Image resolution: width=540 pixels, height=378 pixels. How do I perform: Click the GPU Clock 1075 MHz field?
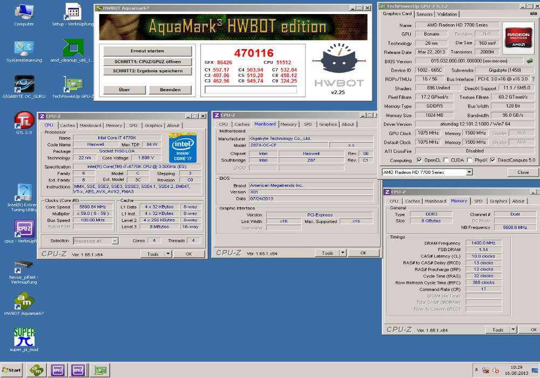click(428, 133)
